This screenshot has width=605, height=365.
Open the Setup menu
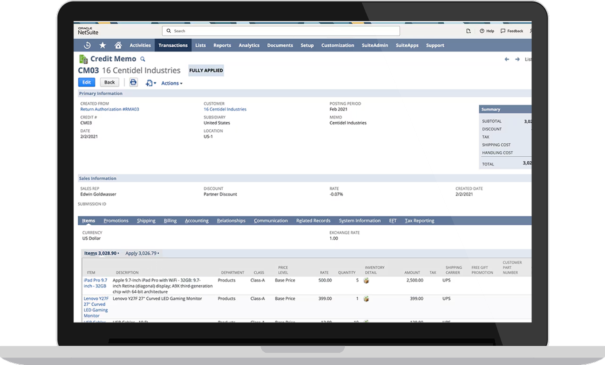coord(307,46)
